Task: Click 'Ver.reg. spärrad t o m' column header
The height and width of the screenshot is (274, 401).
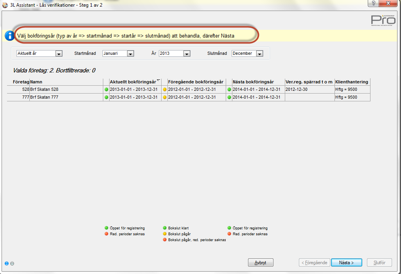Action: point(309,82)
